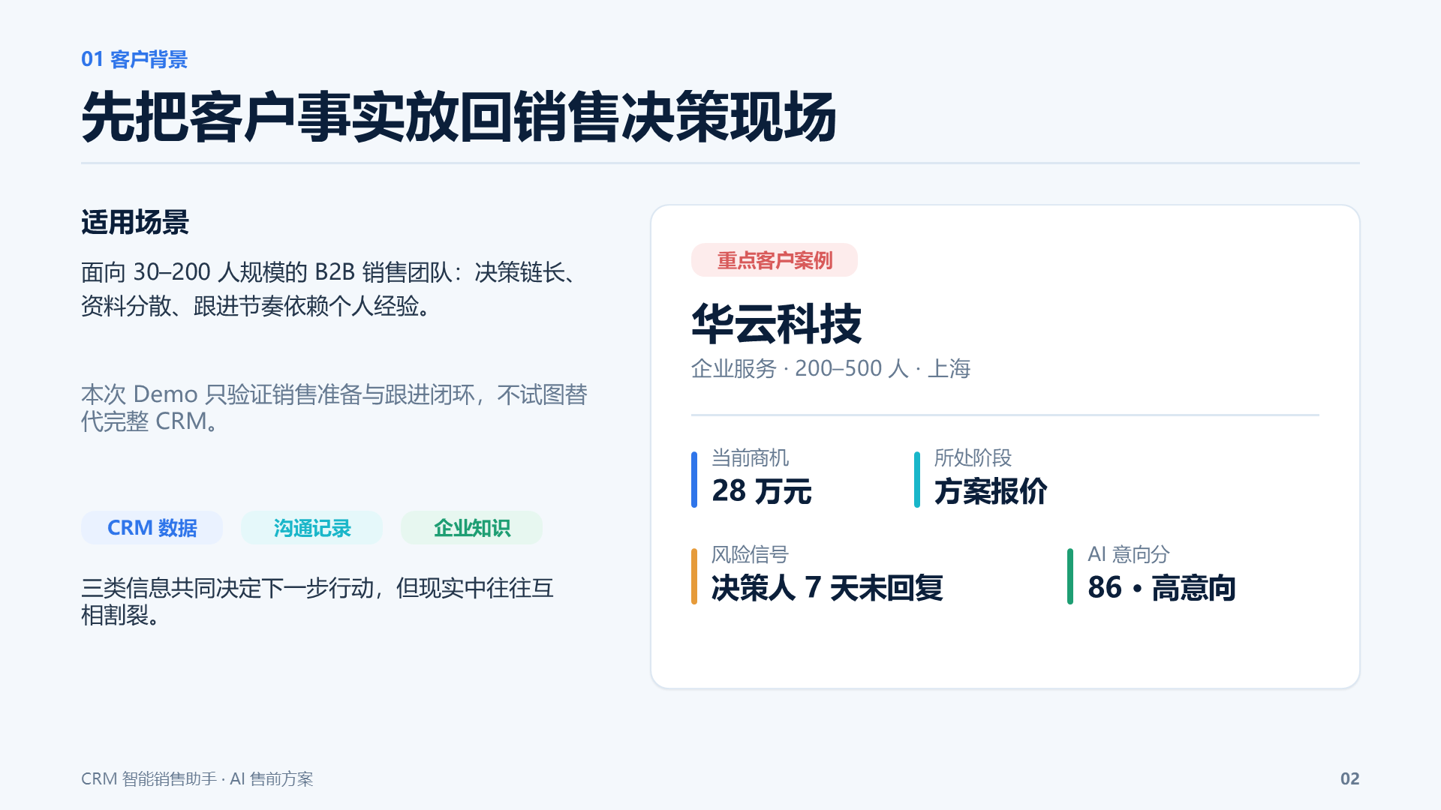Click the CRM 数据 tag
The width and height of the screenshot is (1441, 810).
point(152,528)
